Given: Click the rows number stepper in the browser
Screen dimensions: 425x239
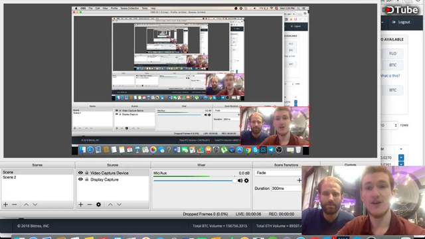Looking at the screenshot, I should coord(396,125).
